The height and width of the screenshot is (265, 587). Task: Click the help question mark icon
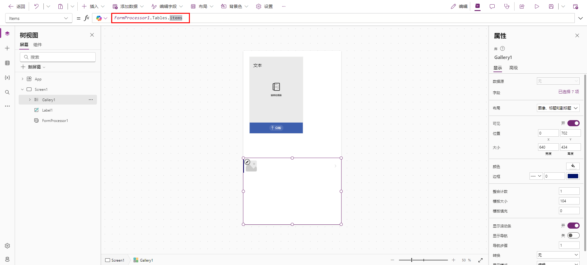click(x=502, y=49)
